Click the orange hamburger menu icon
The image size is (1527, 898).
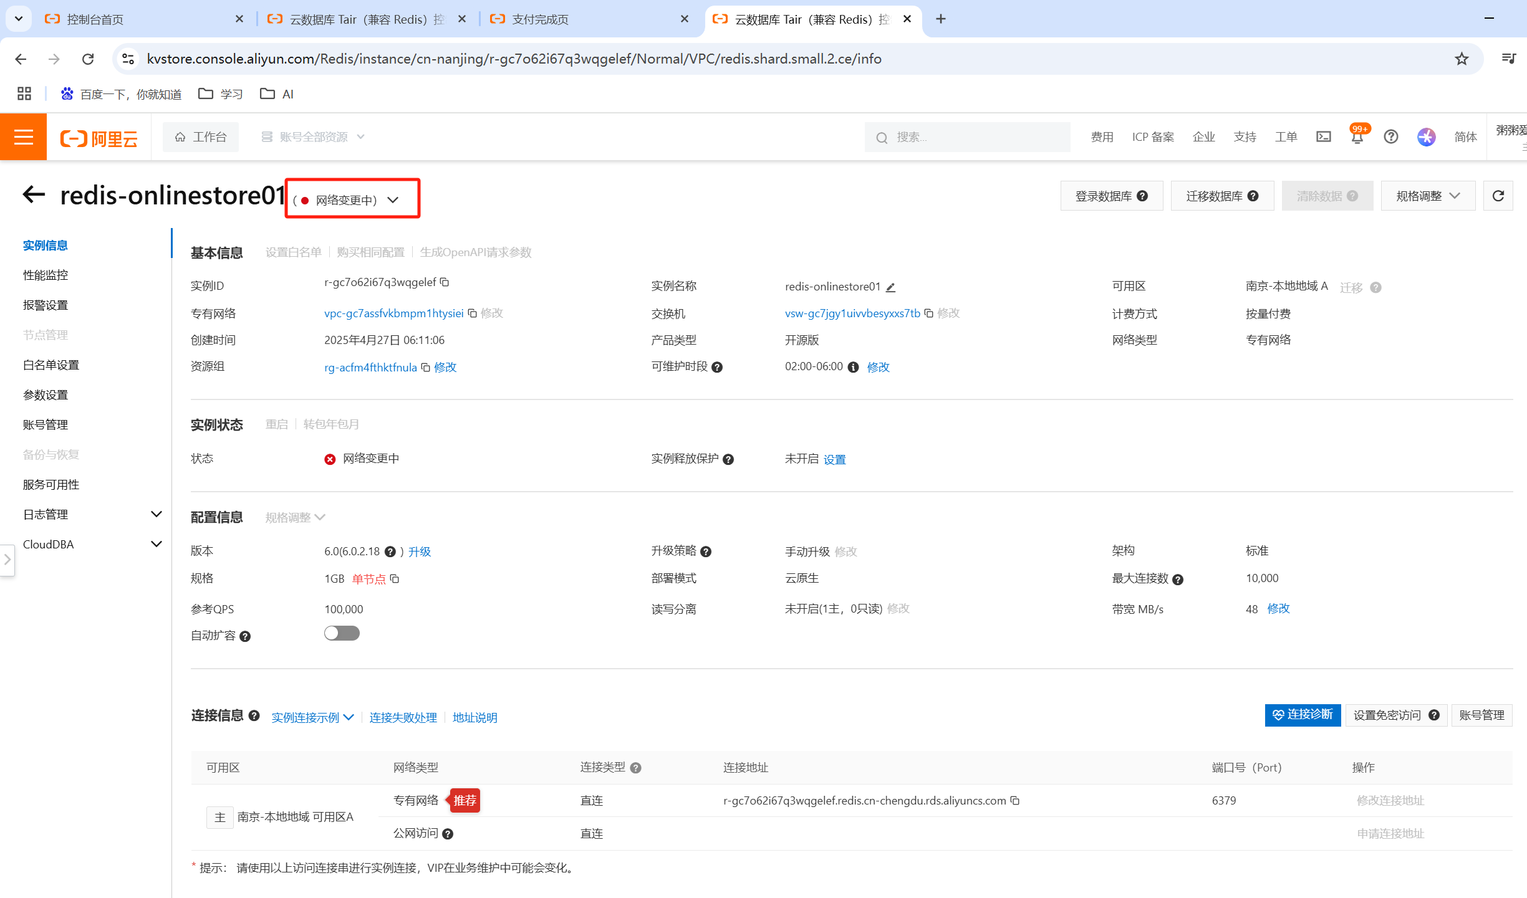tap(23, 137)
